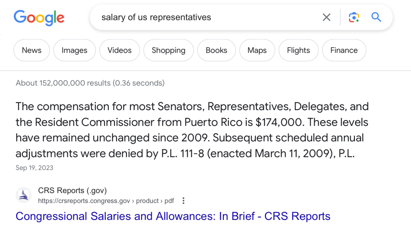Open the Congressional Salaries and Allowances link
Viewport: 411px width, 229px height.
(173, 216)
